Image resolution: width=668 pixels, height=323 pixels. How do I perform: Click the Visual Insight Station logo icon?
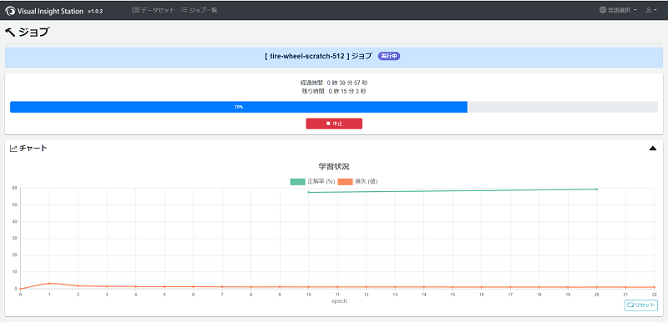(x=10, y=11)
